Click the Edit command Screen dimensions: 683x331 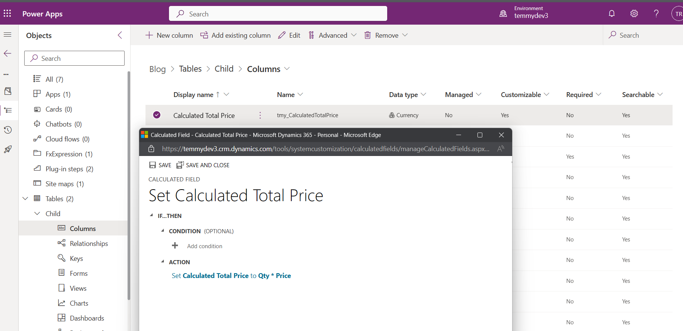[x=289, y=35]
